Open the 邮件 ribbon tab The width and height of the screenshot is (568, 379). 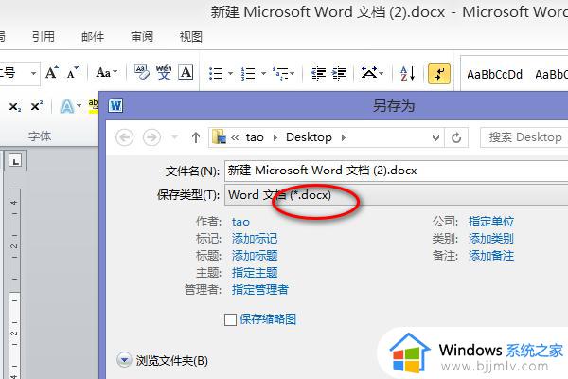click(93, 36)
